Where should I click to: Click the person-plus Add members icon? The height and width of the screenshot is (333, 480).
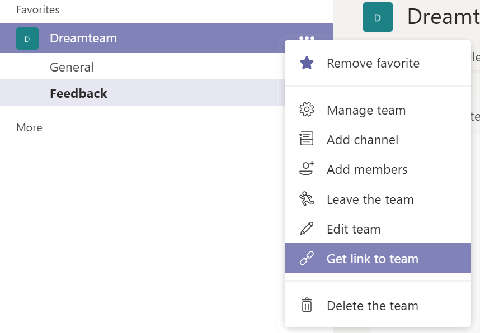[x=307, y=169]
